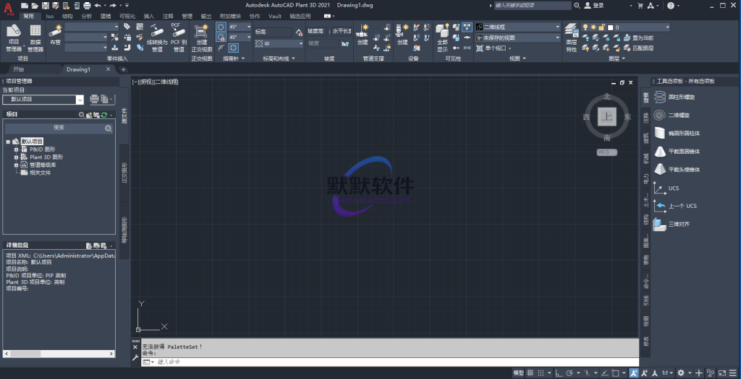The width and height of the screenshot is (741, 379).
Task: Open the Drawing1 document tab
Action: (78, 69)
